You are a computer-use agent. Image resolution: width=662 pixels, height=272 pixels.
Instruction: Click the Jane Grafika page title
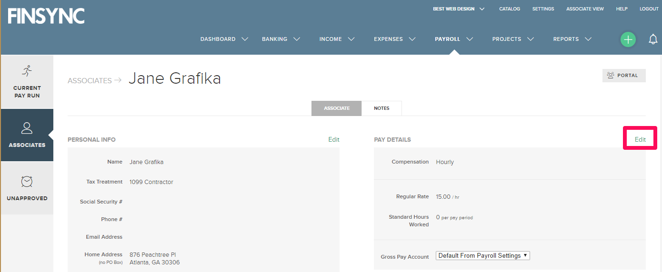[x=175, y=78]
